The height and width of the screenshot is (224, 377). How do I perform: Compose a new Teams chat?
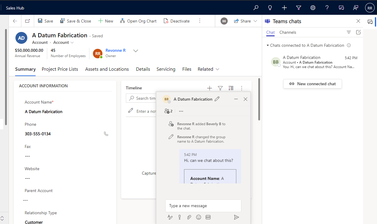click(358, 32)
